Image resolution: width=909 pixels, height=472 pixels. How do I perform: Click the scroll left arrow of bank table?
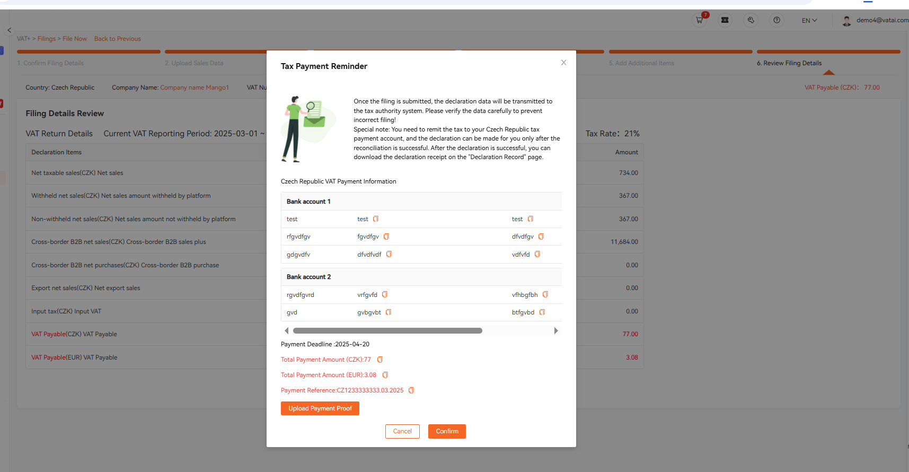click(287, 331)
